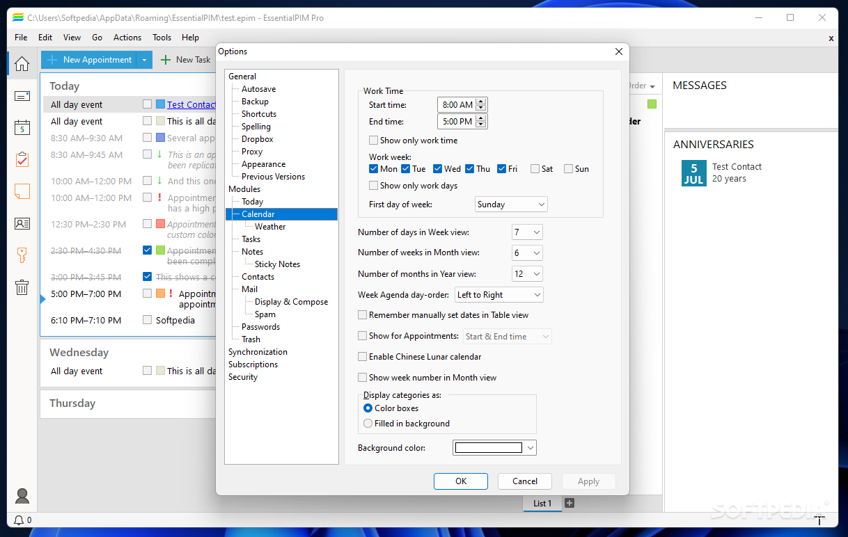848x537 pixels.
Task: Open the Tasks module sidebar icon
Action: point(22,160)
